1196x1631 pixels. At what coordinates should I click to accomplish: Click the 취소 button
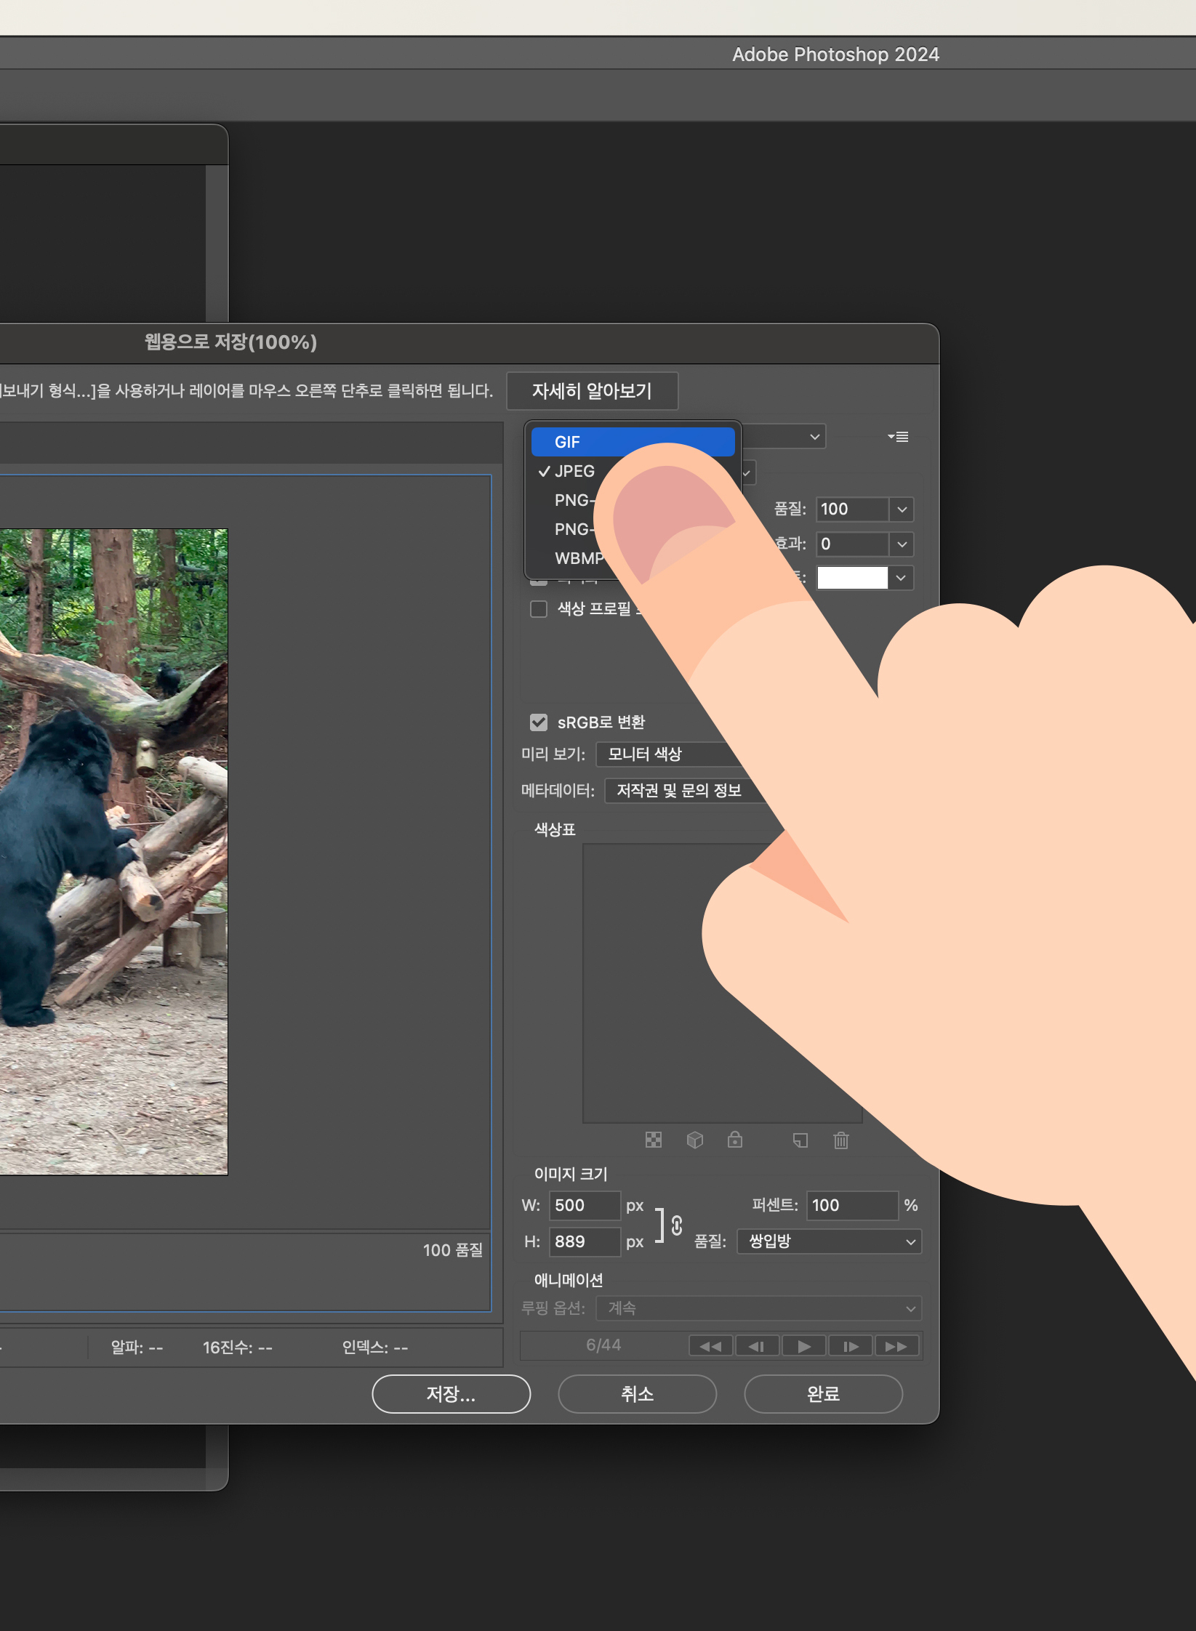637,1394
